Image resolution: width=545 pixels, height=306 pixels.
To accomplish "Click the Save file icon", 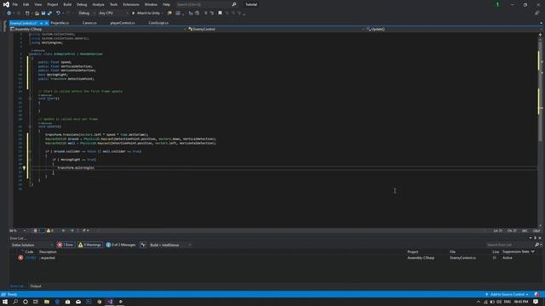I will point(43,14).
